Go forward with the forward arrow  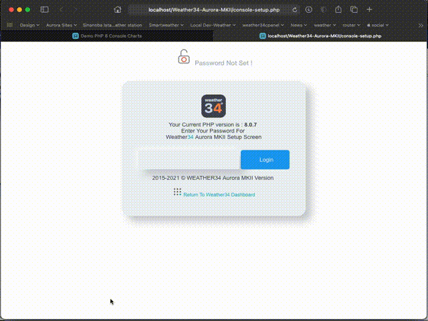(x=75, y=9)
